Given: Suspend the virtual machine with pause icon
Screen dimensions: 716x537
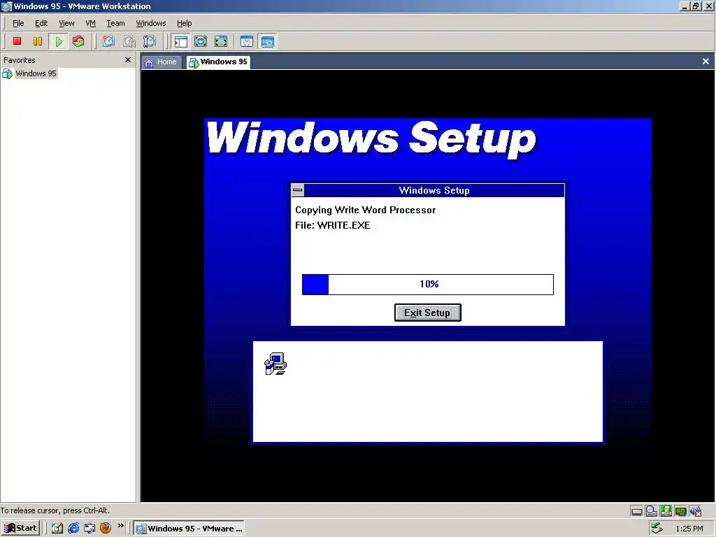Looking at the screenshot, I should pos(38,41).
